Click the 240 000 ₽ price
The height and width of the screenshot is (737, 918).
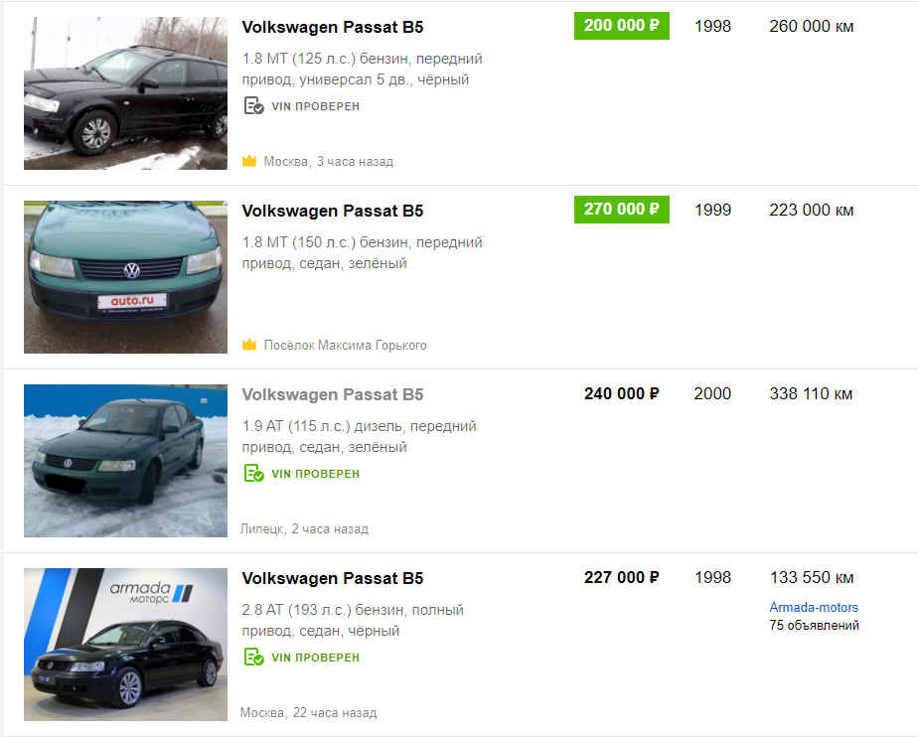[x=622, y=393]
